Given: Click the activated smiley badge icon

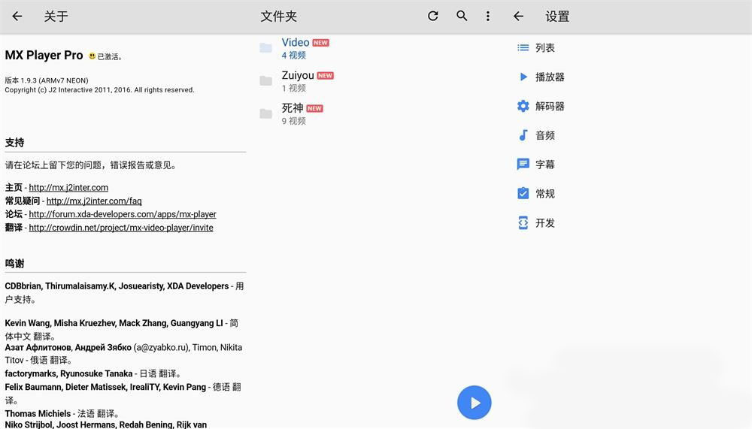Looking at the screenshot, I should (92, 56).
